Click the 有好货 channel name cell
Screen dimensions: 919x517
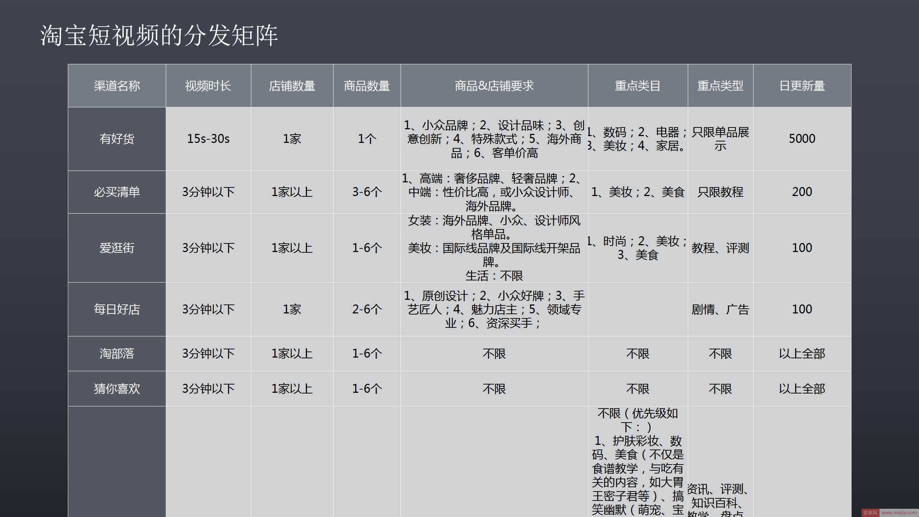coord(117,139)
